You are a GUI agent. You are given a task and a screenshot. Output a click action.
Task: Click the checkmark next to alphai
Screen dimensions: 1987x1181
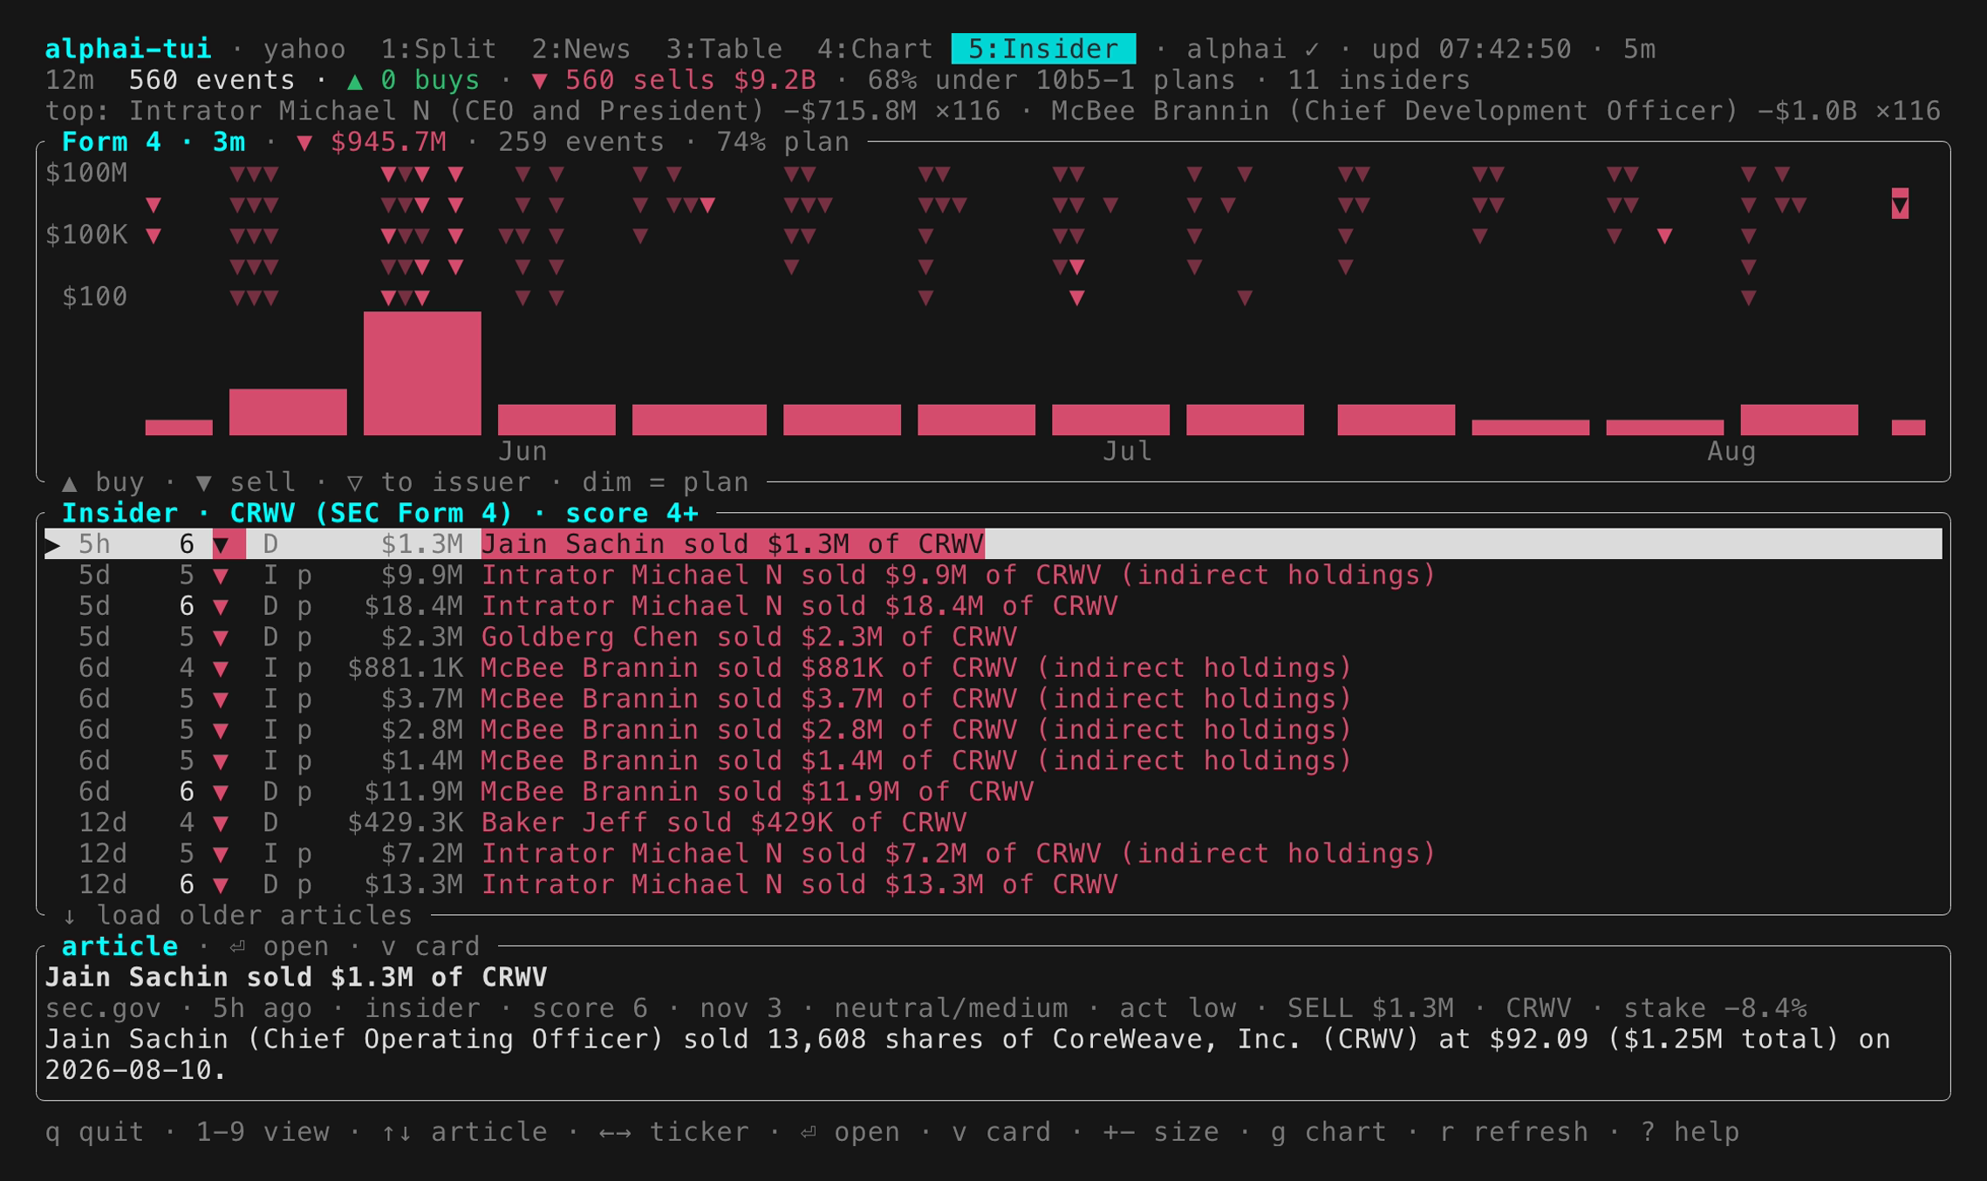[1312, 50]
